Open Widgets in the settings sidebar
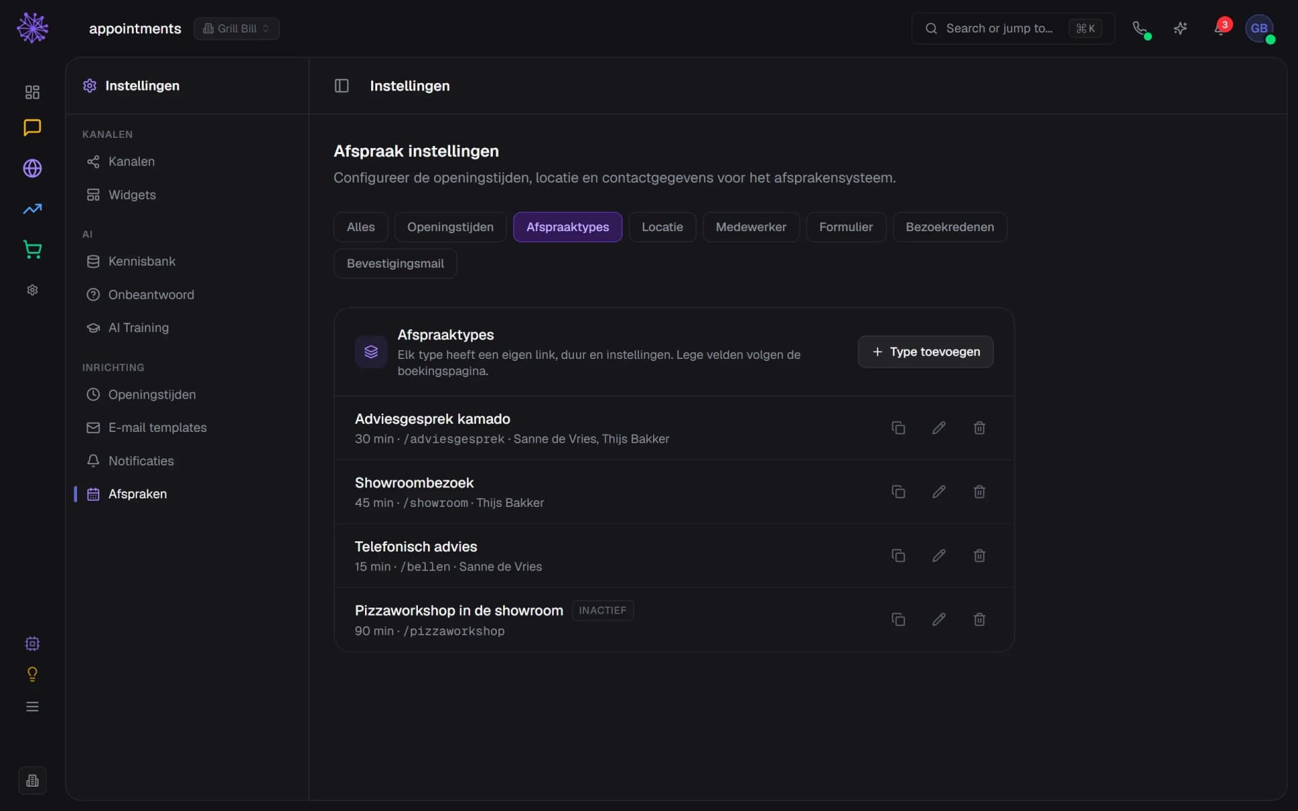 tap(188, 195)
